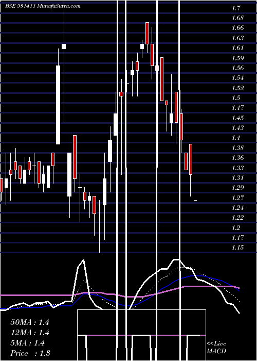Click the 1.5 price axis label
257x361 pixels.
tap(236, 98)
